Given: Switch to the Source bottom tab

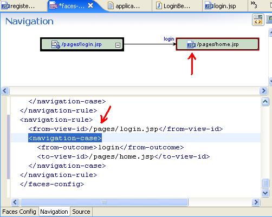Looking at the screenshot, I should (81, 212).
